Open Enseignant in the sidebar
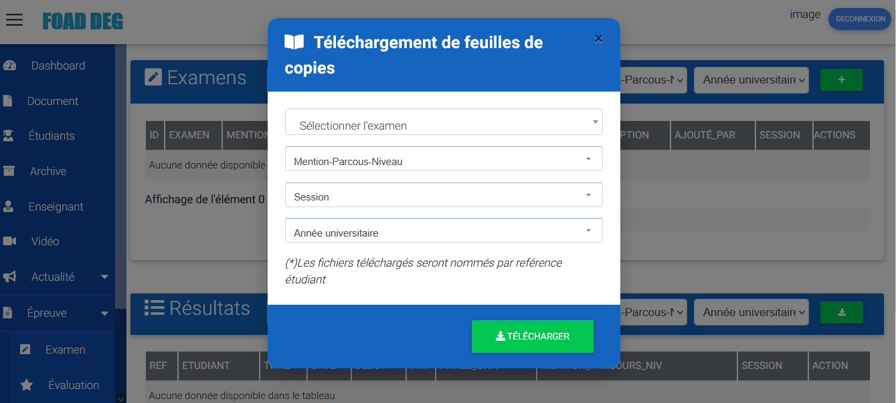The image size is (896, 403). (56, 207)
